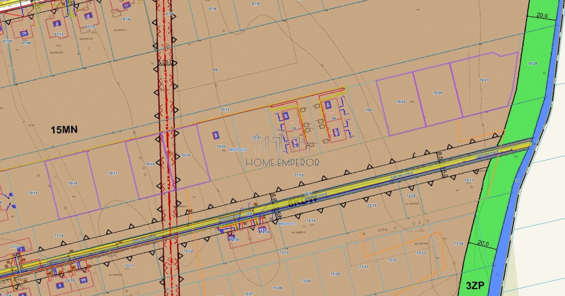Viewport: 565px width, 296px height.
Task: Select parcel number 72/10
Action: tap(70, 280)
